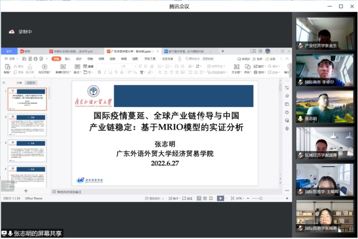Open the 插入 ribbon tab

[x=68, y=59]
